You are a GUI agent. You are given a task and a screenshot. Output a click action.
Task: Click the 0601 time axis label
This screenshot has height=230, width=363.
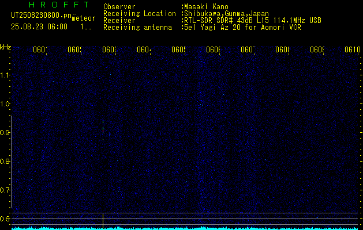coord(40,49)
